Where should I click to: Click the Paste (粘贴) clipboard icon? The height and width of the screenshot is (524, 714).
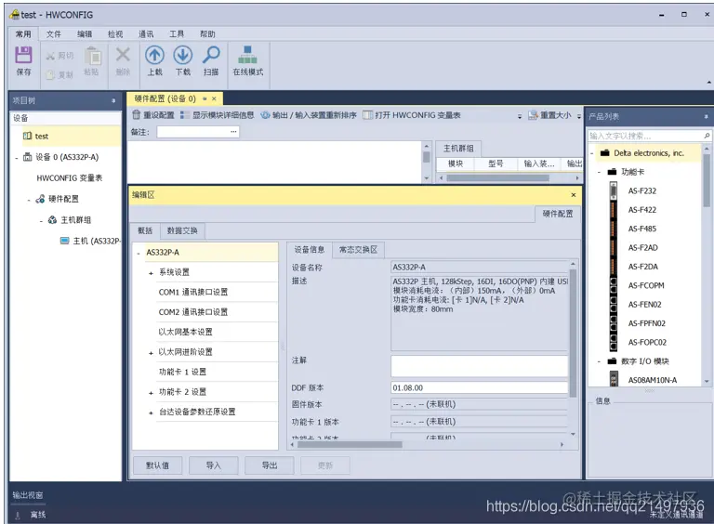tap(93, 56)
